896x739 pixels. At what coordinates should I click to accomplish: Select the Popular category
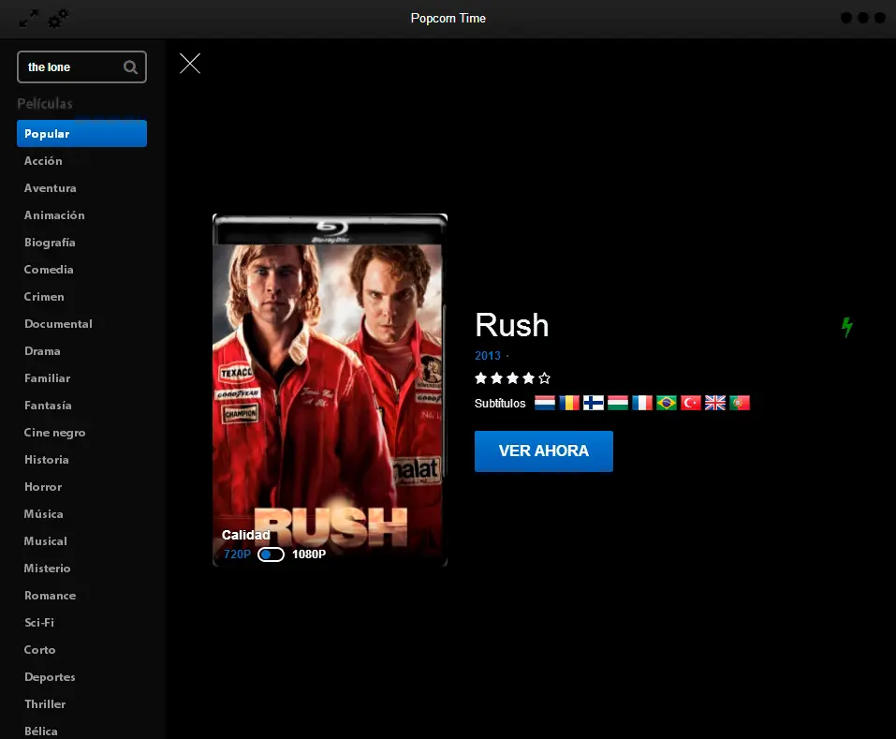81,134
